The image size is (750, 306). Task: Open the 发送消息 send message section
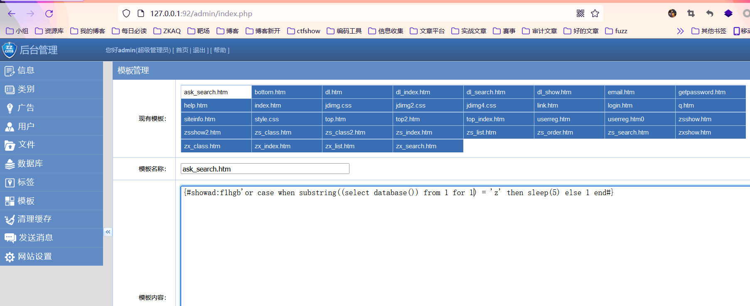click(x=36, y=237)
